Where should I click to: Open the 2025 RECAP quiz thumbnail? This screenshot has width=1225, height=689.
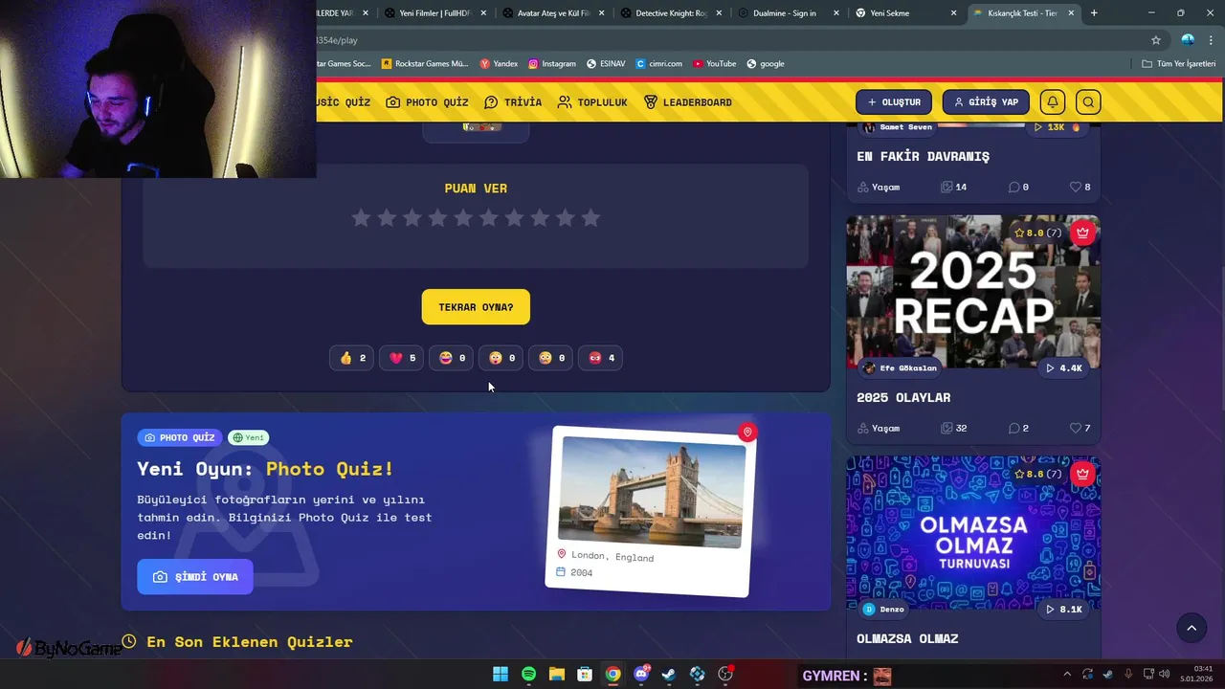point(973,292)
